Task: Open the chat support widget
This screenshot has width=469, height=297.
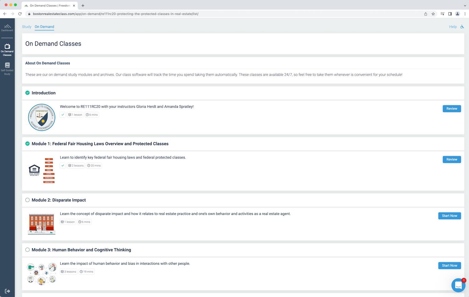Action: tap(458, 285)
